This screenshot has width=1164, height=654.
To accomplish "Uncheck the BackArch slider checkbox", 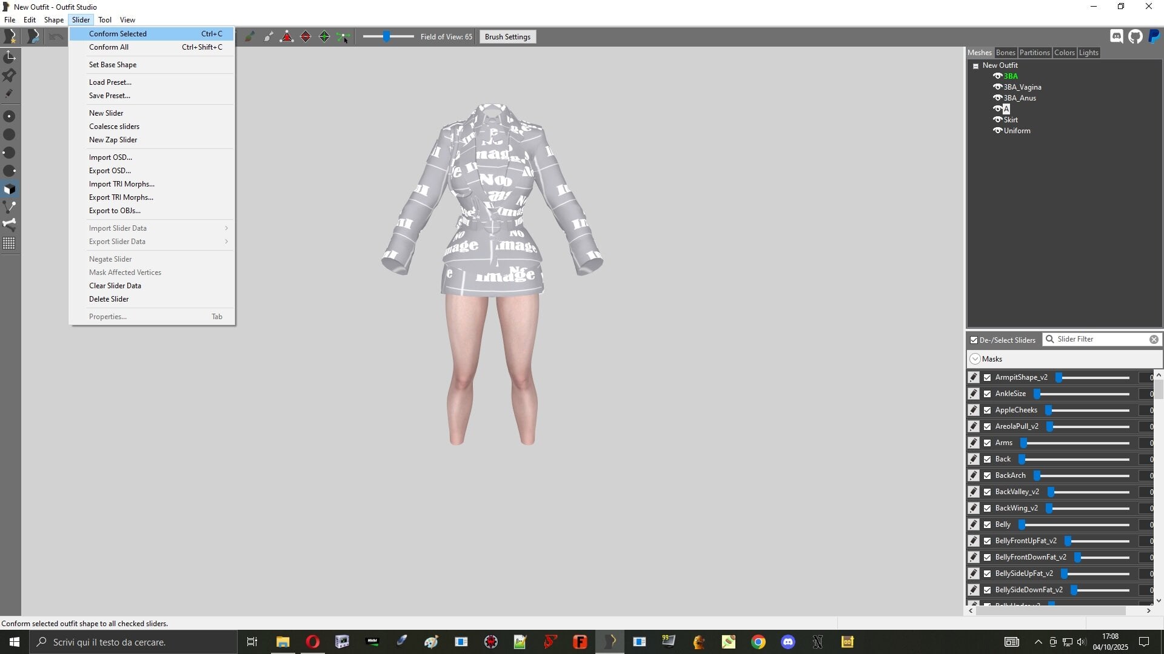I will pos(988,476).
